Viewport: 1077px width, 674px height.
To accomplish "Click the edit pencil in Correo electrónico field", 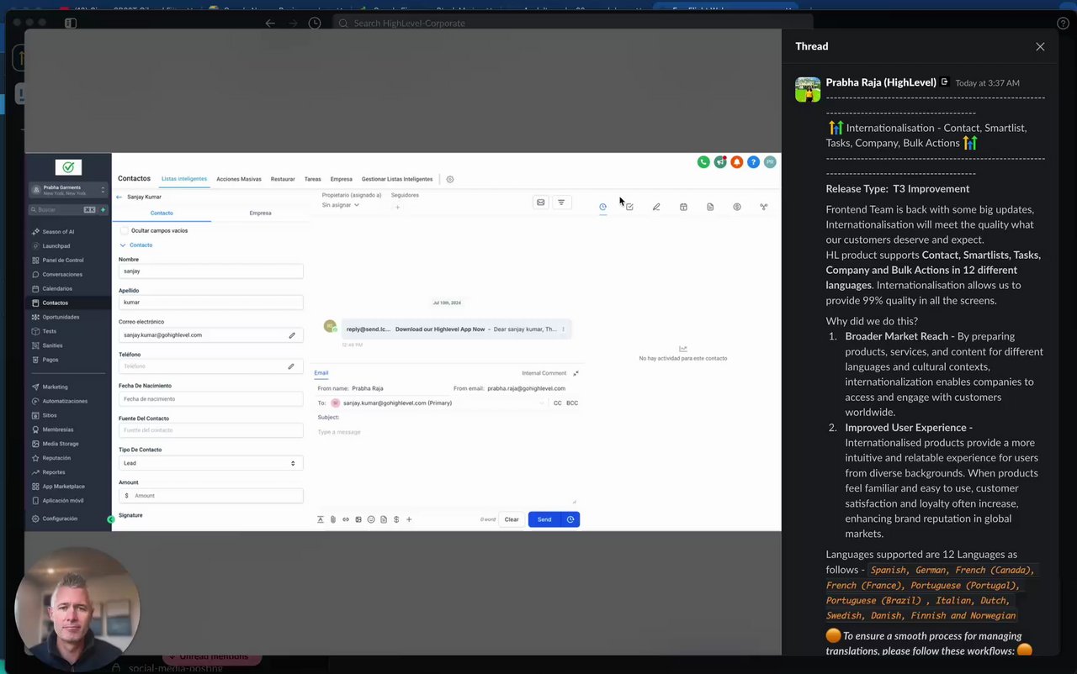I will click(292, 335).
